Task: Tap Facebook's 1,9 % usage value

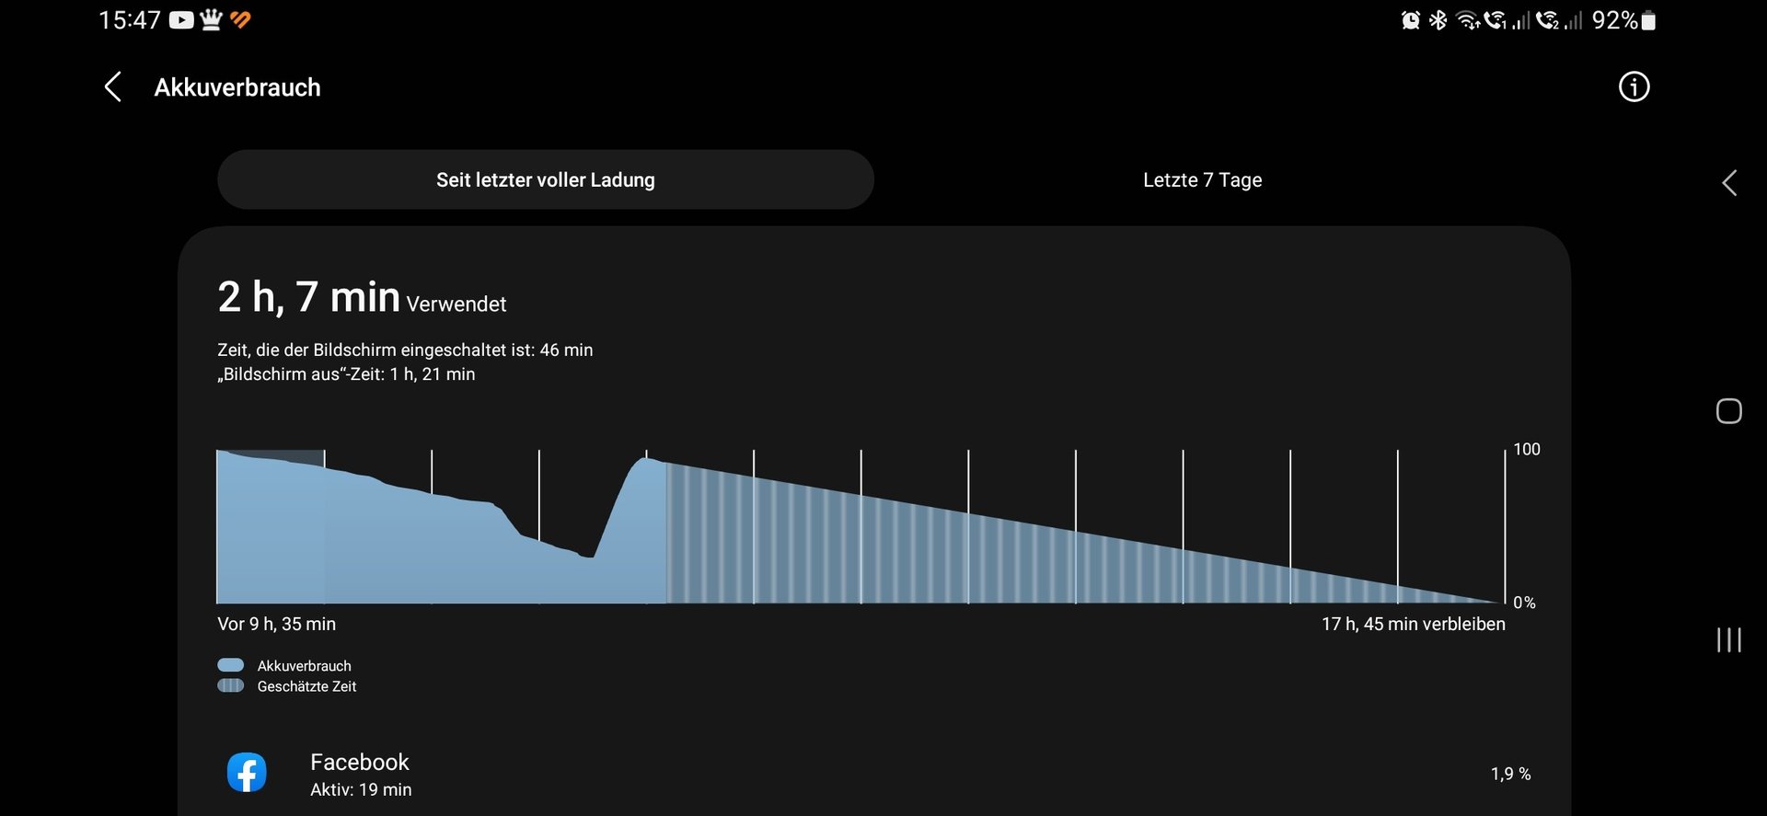Action: point(1510,775)
